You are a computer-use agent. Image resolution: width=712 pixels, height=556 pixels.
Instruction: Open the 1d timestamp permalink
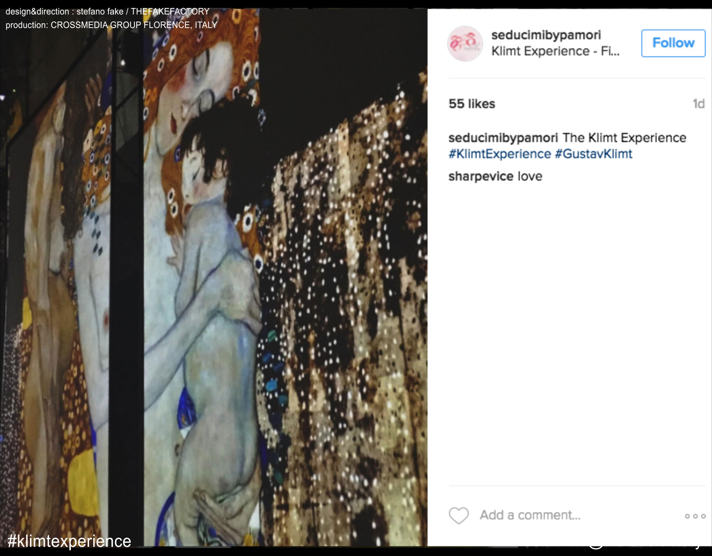pyautogui.click(x=698, y=104)
